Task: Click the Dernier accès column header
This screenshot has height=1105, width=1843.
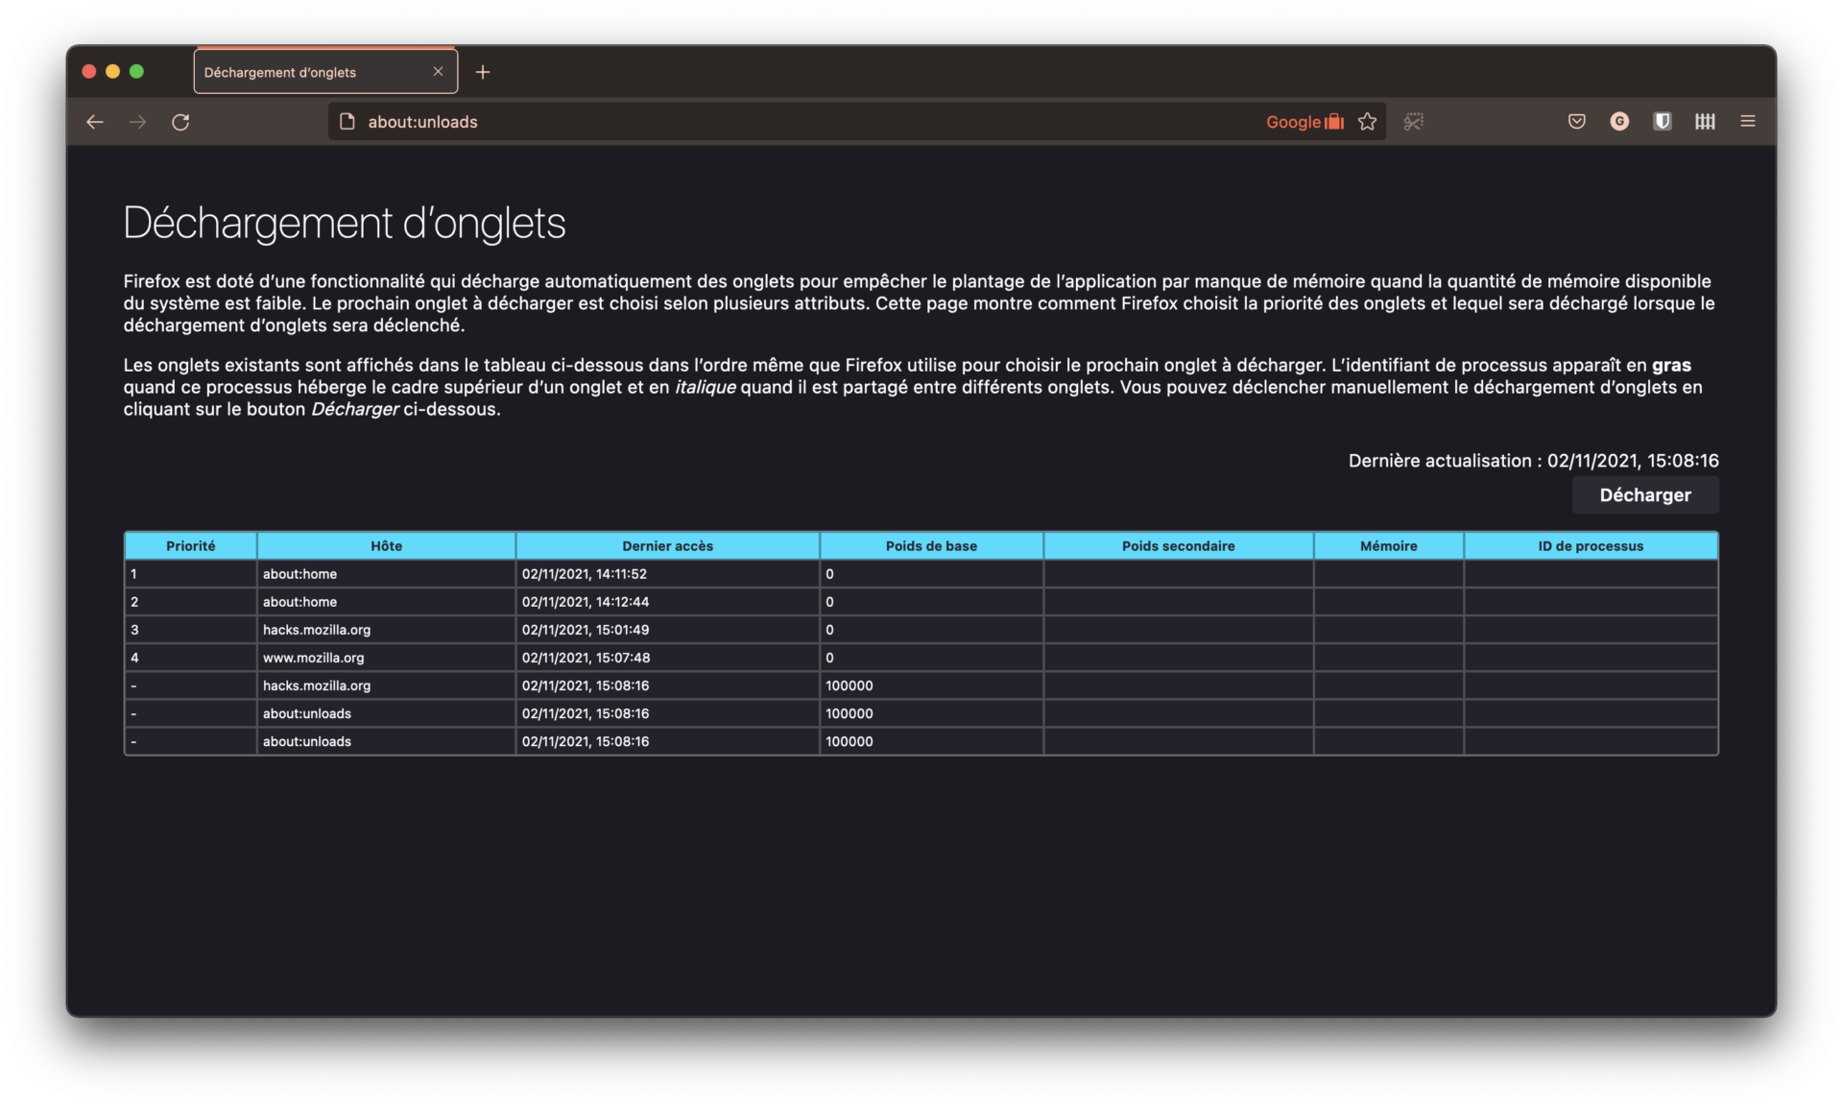Action: 667,546
